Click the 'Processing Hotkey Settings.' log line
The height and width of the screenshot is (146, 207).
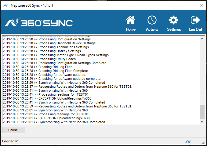pos(60,51)
